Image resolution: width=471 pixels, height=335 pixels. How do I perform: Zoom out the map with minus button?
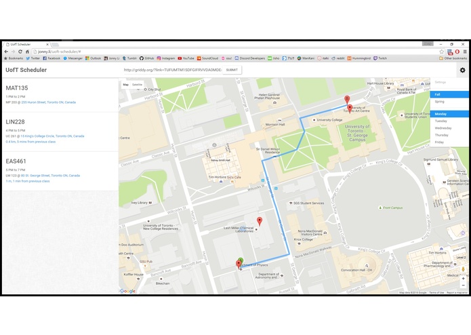[x=463, y=285]
